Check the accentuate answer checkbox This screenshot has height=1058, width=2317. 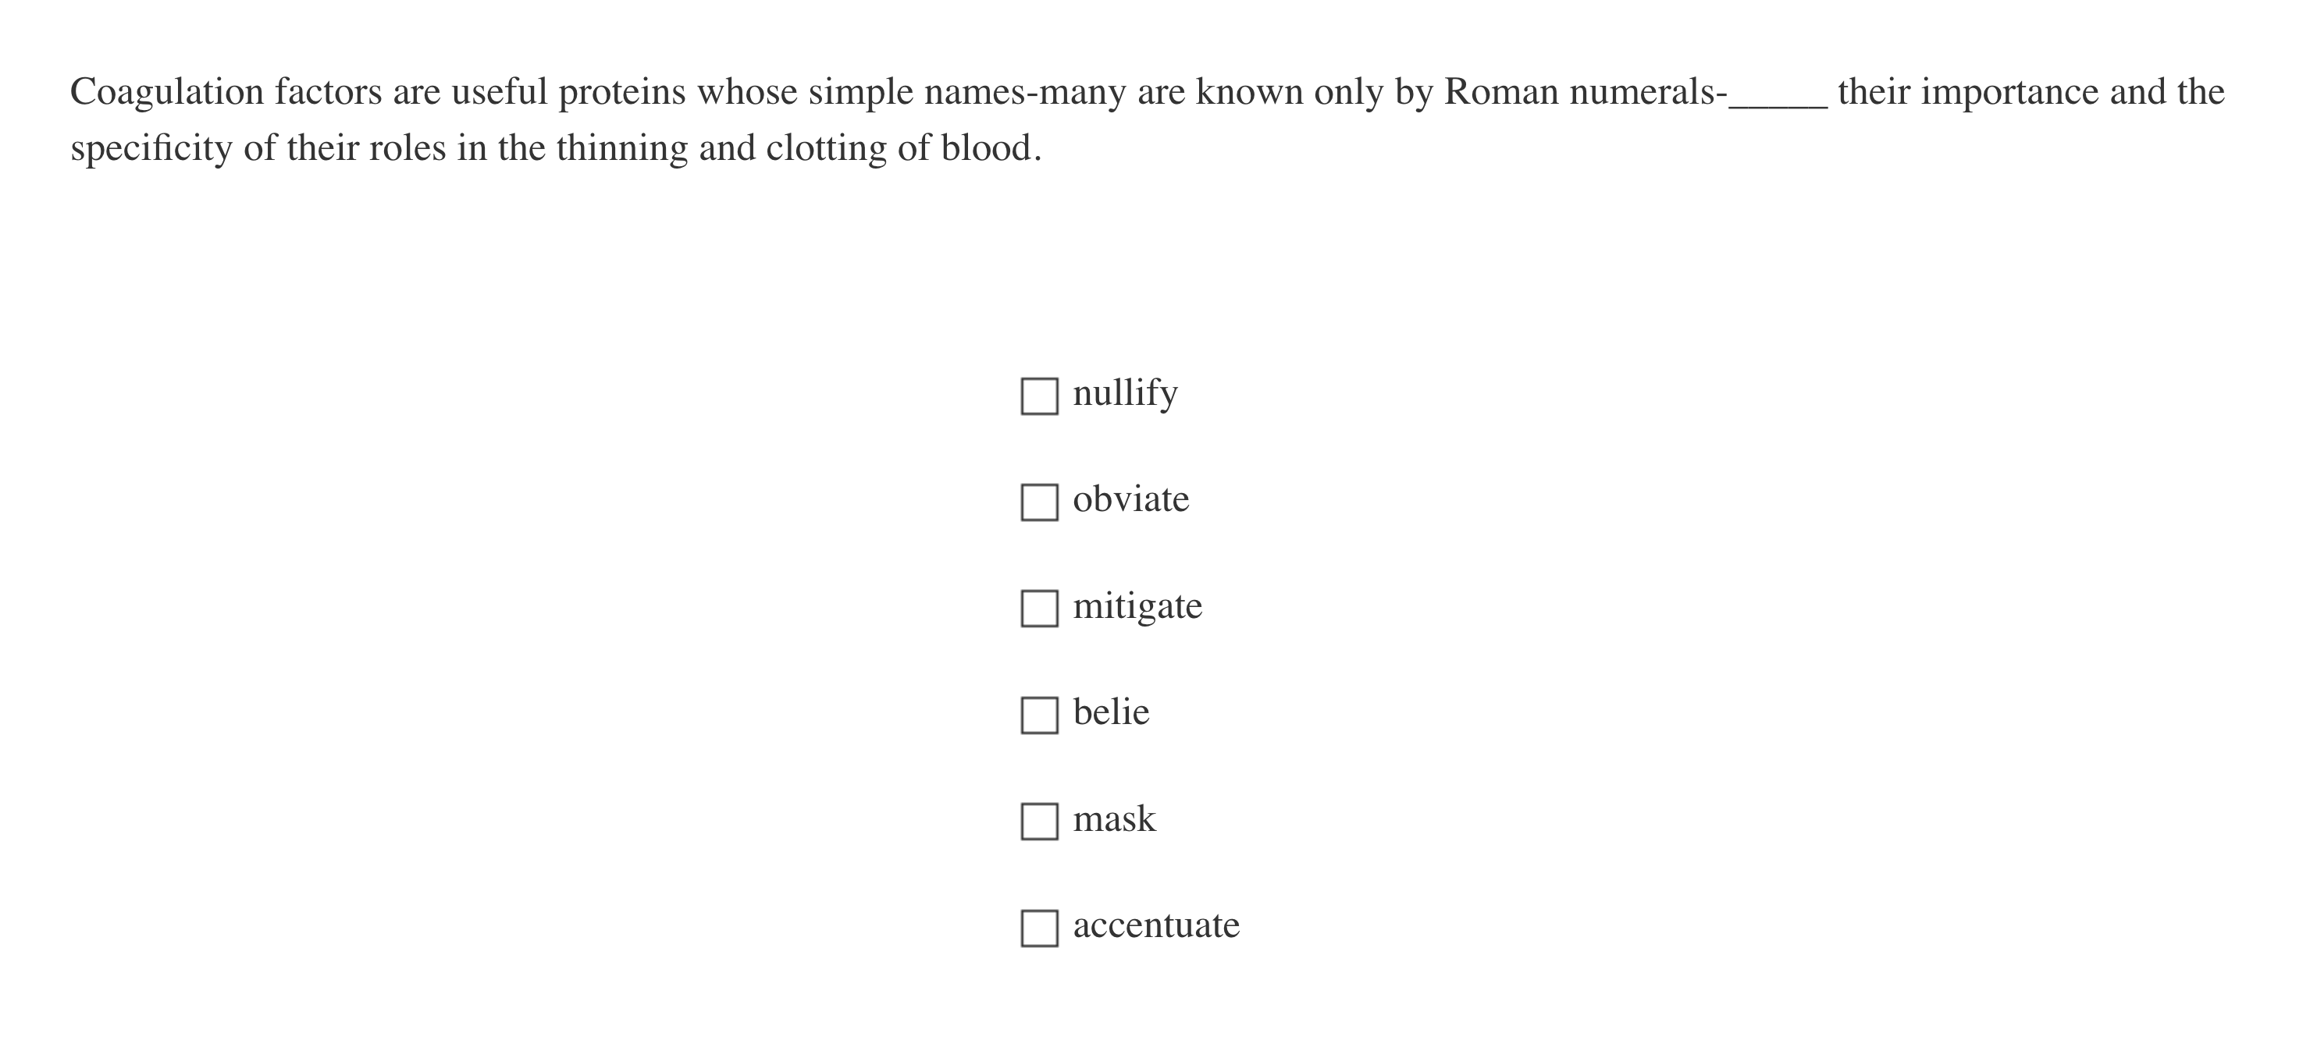point(1041,928)
